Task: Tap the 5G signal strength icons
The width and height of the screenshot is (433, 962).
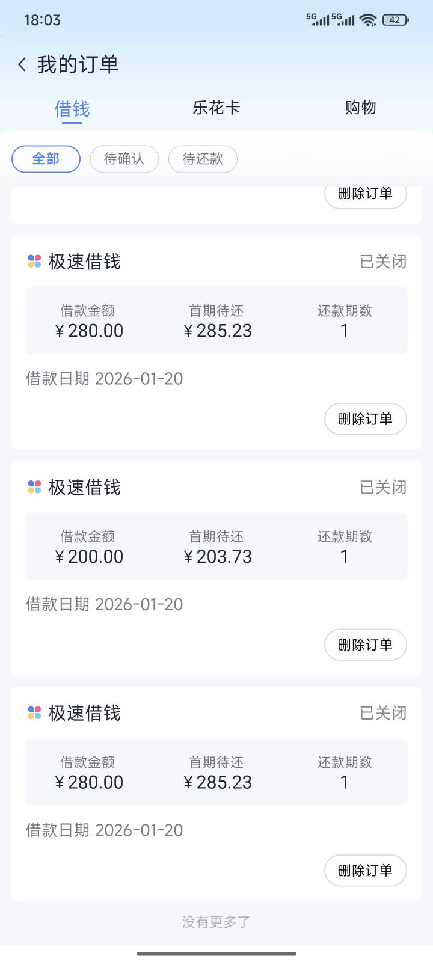Action: [330, 20]
